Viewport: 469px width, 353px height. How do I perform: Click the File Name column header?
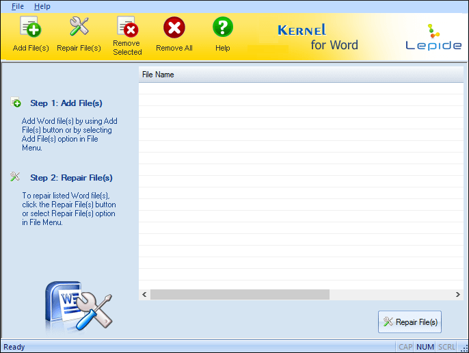[x=301, y=75]
